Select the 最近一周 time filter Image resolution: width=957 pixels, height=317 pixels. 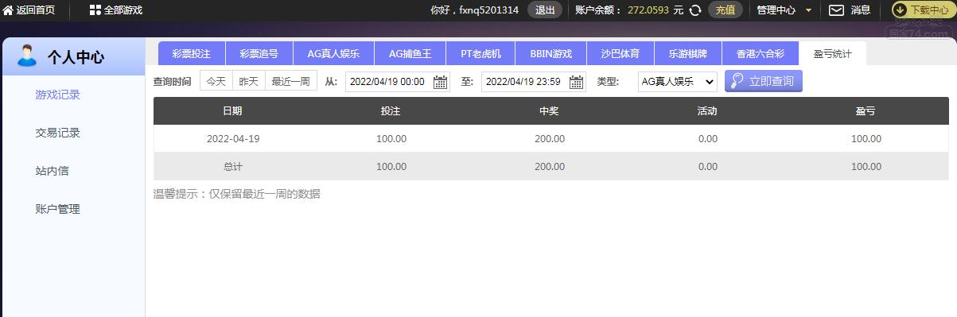[x=291, y=81]
